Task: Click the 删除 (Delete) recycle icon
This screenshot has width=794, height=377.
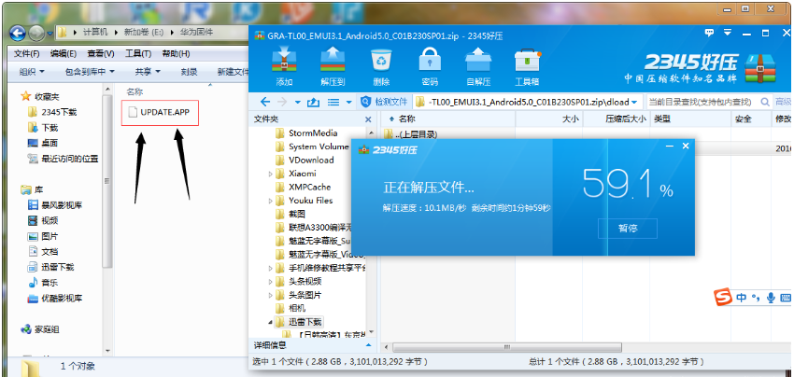Action: click(x=381, y=65)
